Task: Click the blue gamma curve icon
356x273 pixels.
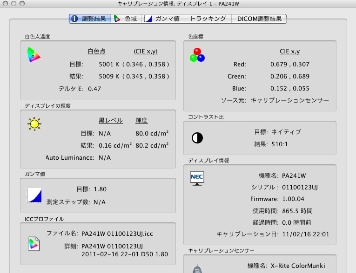Action: [x=34, y=195]
